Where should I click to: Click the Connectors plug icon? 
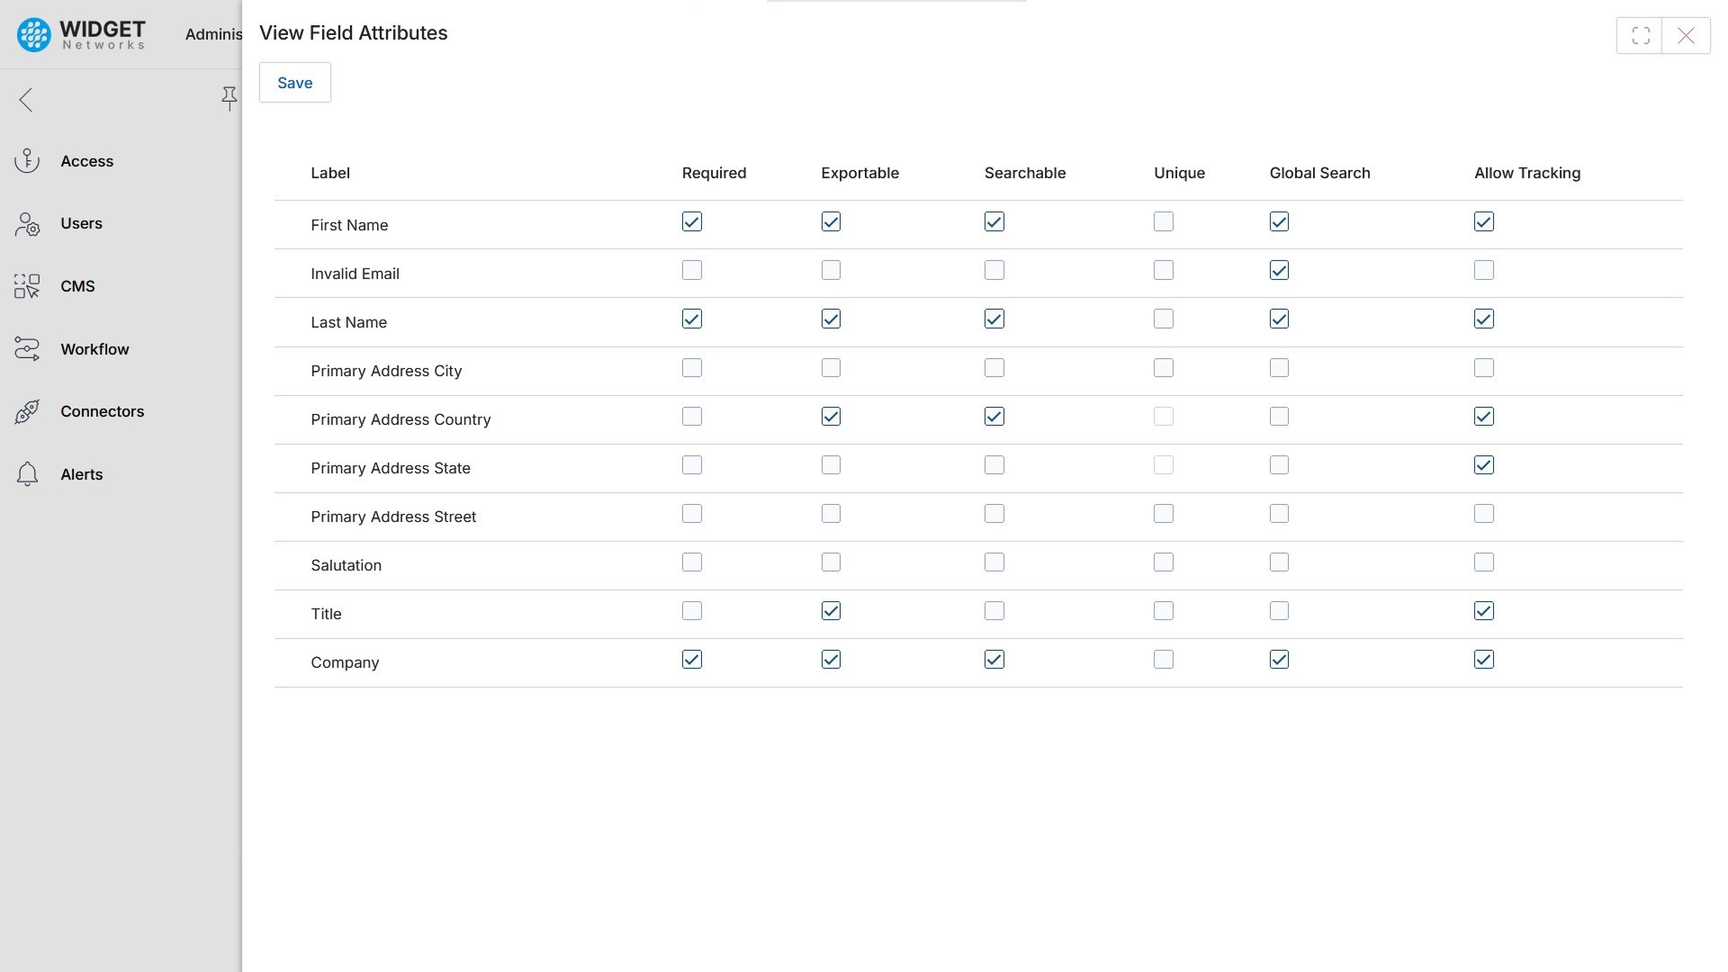[x=27, y=411]
